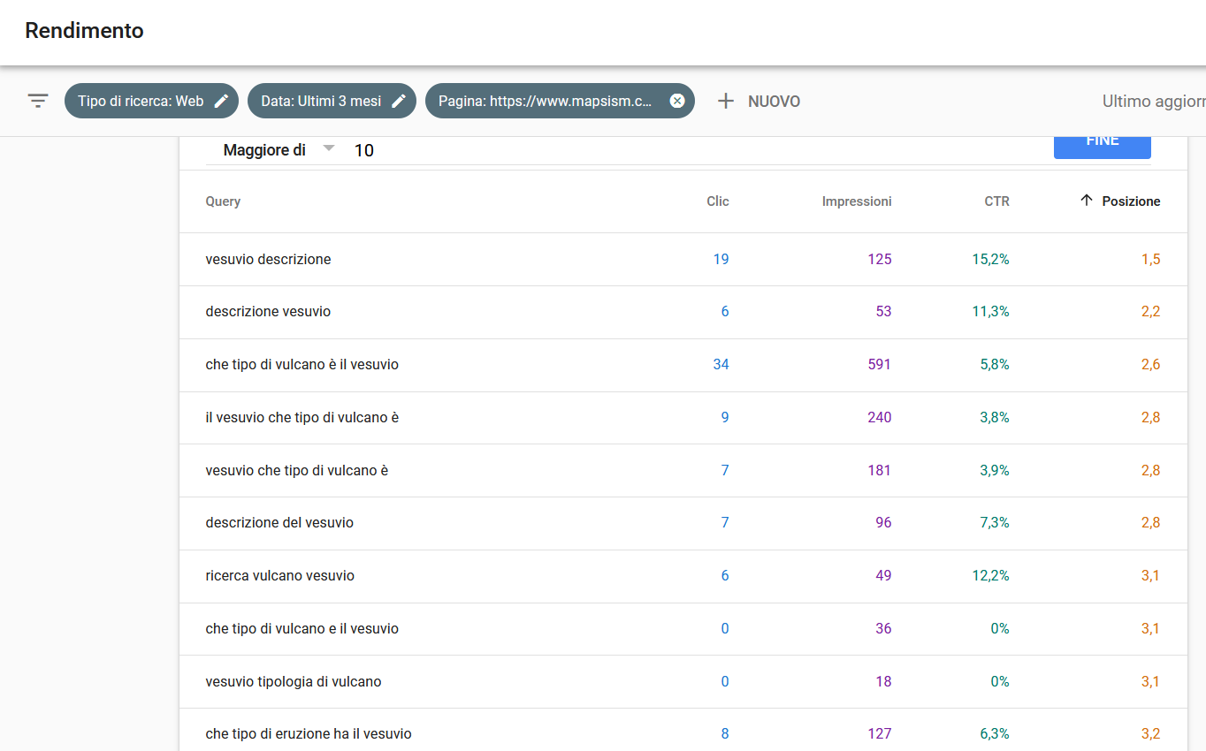Click impressions value 240
Viewport: 1206px width, 751px height.
click(x=880, y=417)
